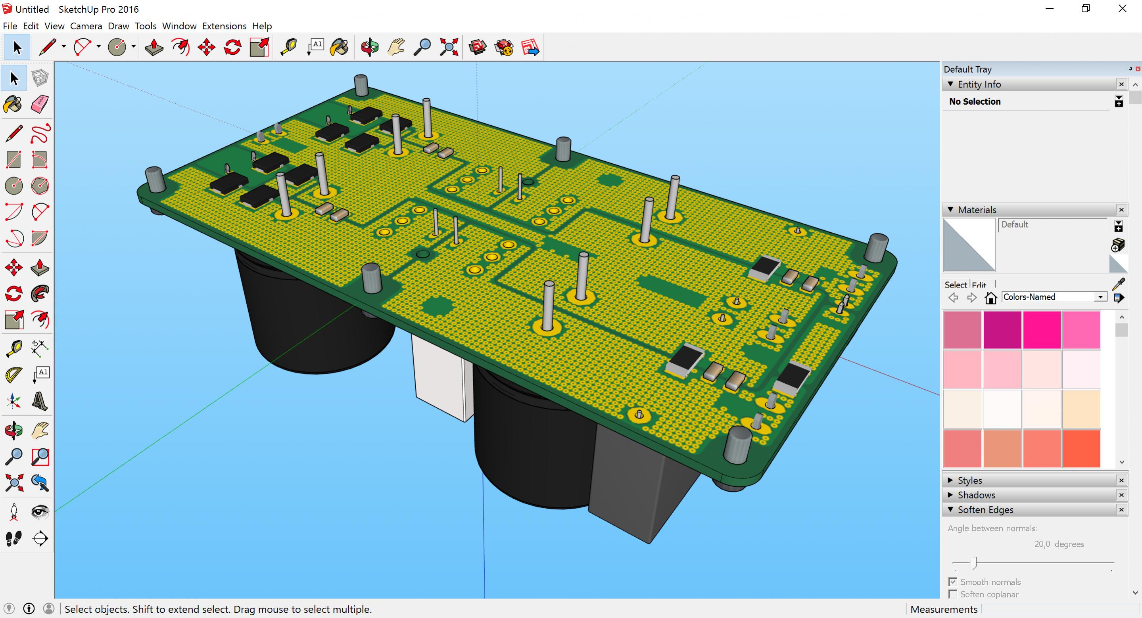Select the Rectangle tool in left toolset
The height and width of the screenshot is (618, 1142).
tap(14, 160)
